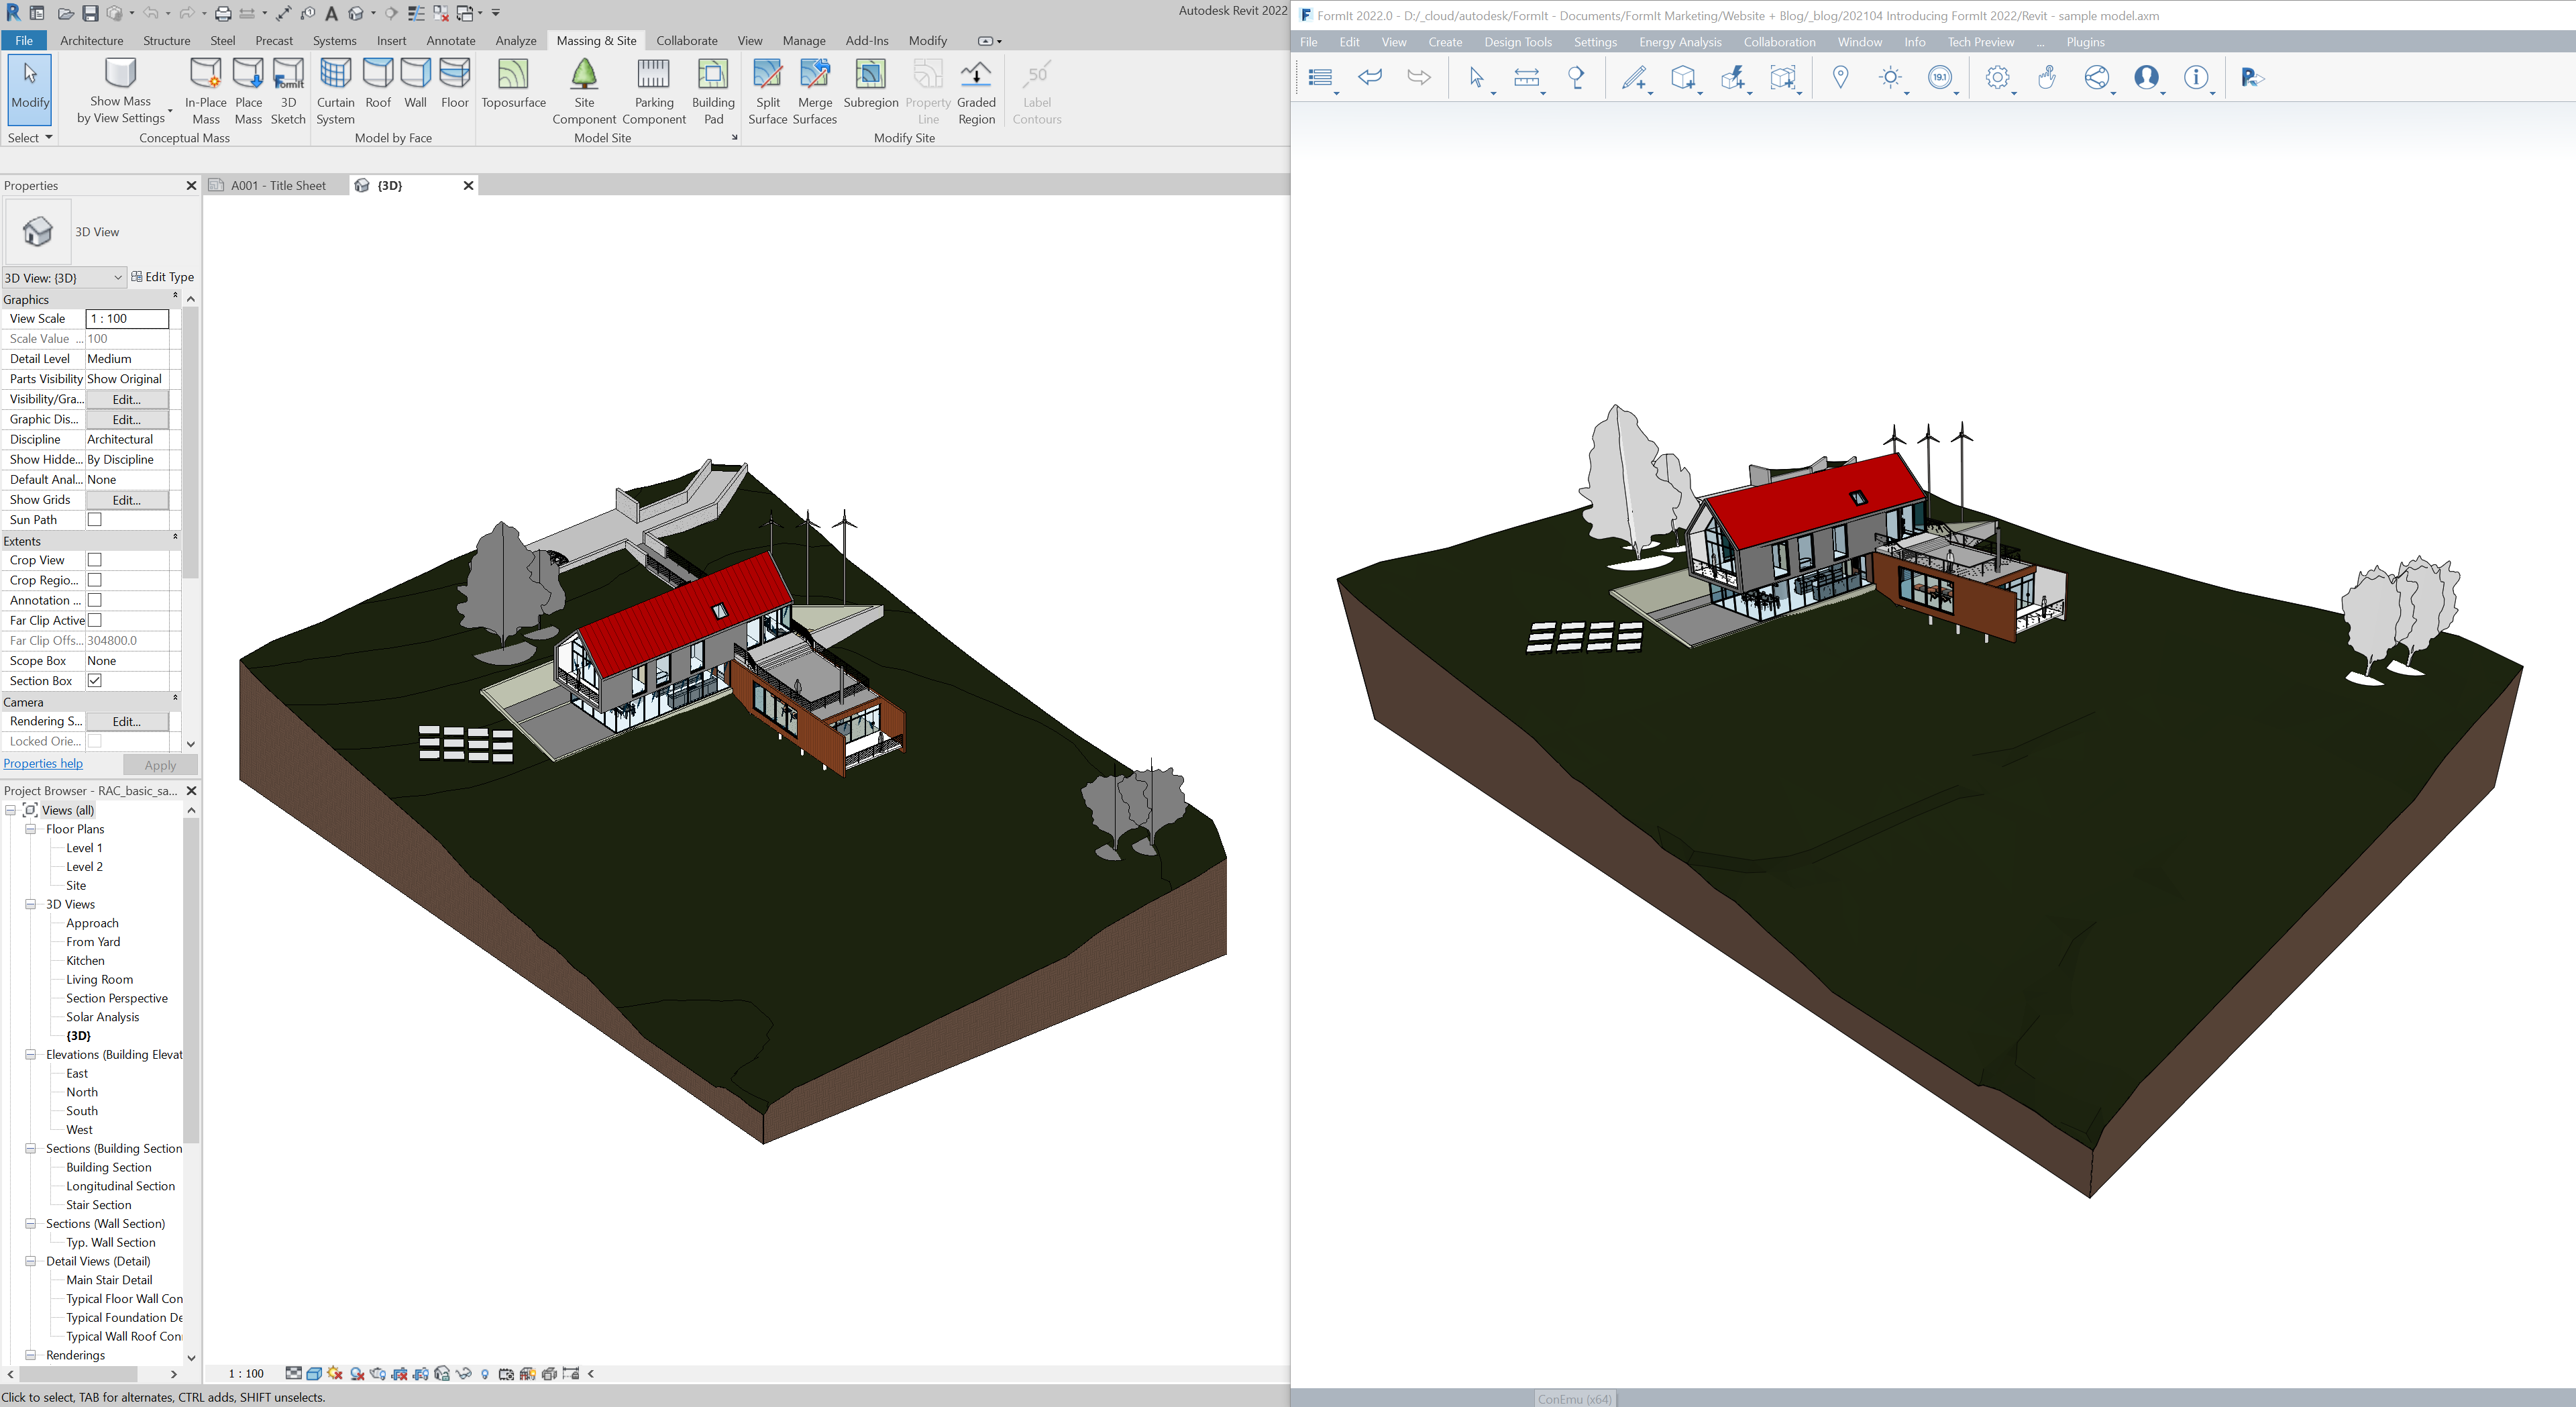Click Edit for Visibility/Graphics Overrides
2576x1407 pixels.
(x=127, y=399)
